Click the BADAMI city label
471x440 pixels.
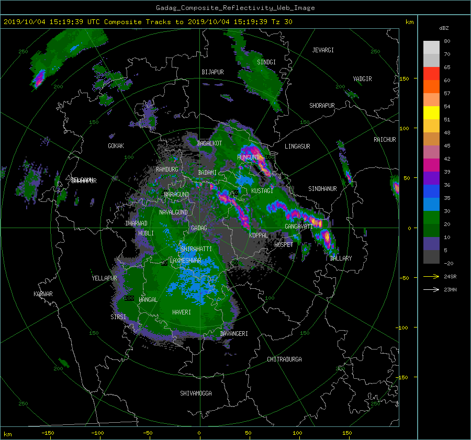pos(207,173)
